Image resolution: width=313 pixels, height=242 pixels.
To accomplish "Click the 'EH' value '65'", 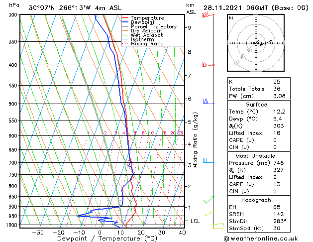I will click(277, 207).
